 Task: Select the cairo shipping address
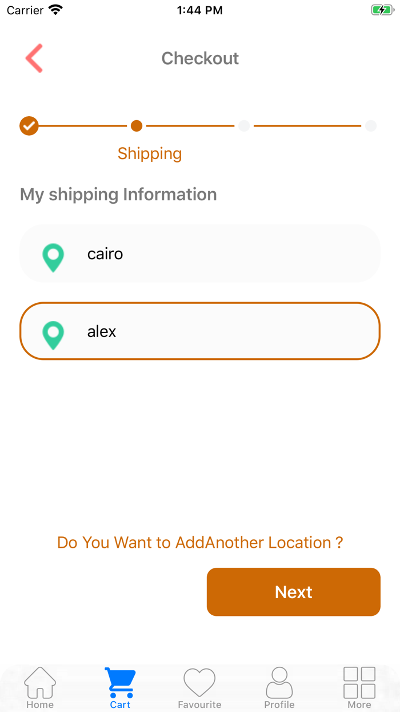[200, 254]
